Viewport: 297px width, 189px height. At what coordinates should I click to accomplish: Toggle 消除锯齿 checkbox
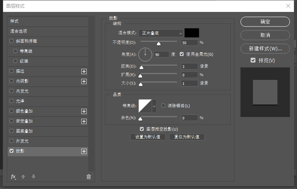click(x=163, y=105)
